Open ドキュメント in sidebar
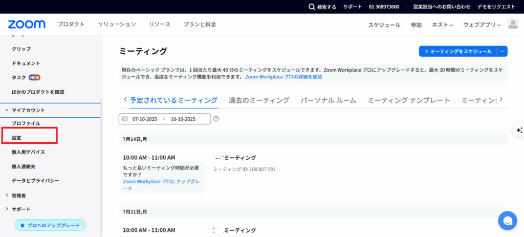The image size is (524, 237). 26,63
